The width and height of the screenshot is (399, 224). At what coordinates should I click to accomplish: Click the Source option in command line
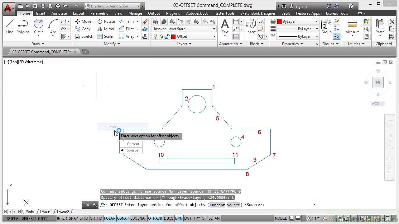pos(233,205)
